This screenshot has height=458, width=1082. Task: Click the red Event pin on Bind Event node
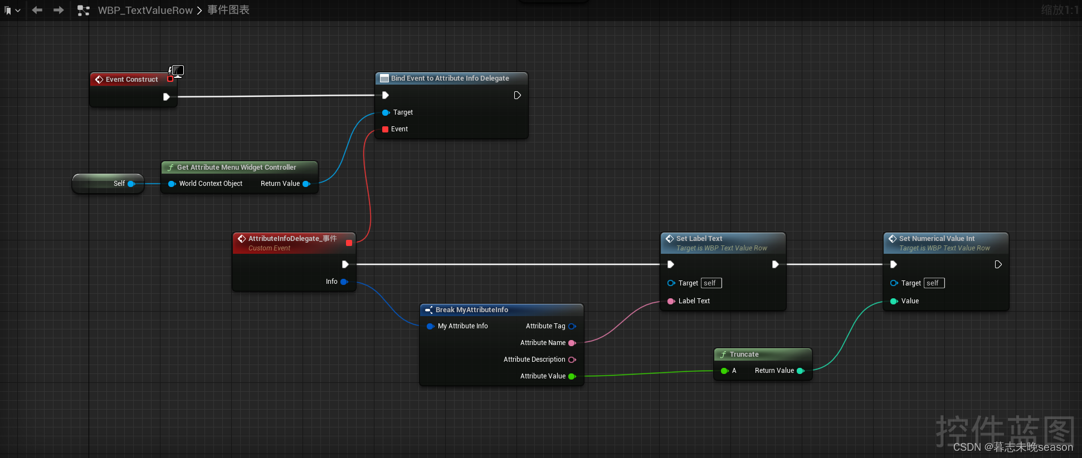pos(385,129)
